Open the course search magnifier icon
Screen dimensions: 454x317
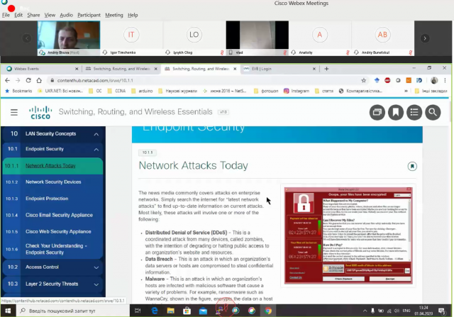tap(433, 112)
